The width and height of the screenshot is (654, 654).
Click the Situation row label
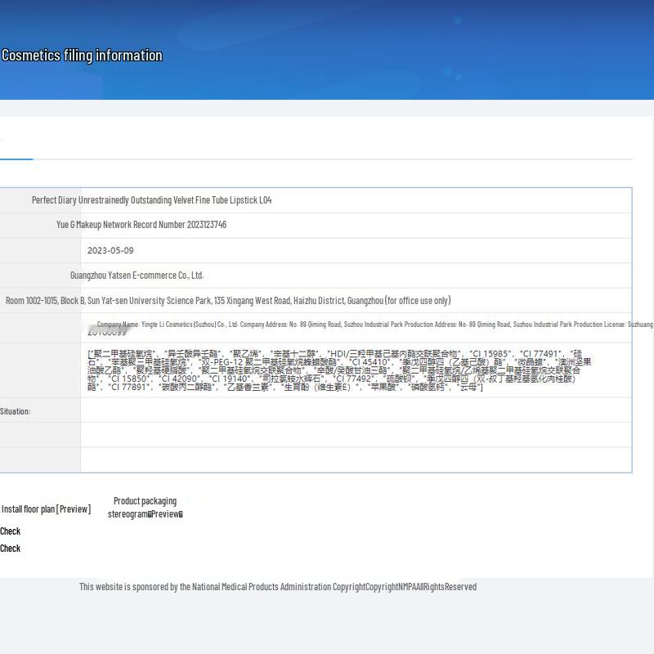point(16,411)
